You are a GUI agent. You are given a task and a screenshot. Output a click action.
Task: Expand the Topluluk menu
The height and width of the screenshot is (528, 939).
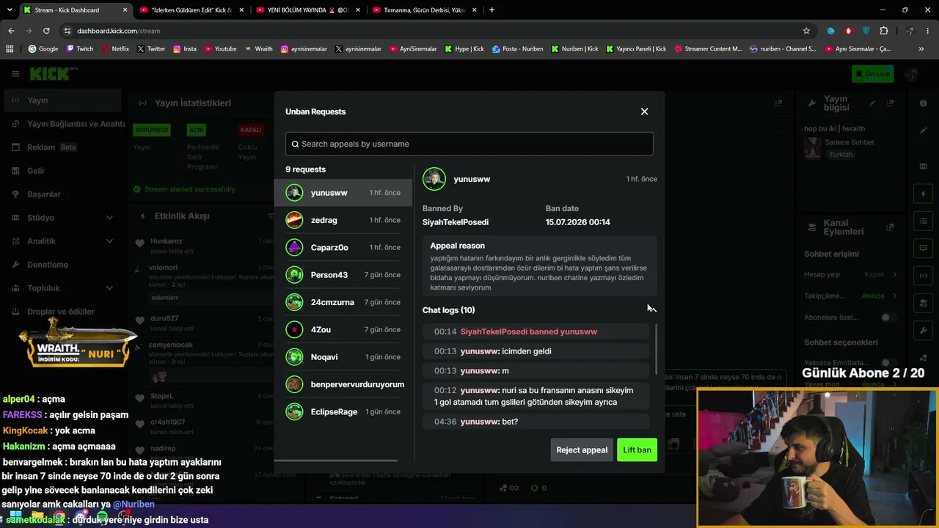click(x=62, y=288)
